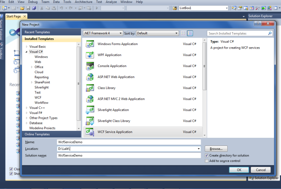This screenshot has width=281, height=189.
Task: Click the OK button
Action: click(239, 170)
